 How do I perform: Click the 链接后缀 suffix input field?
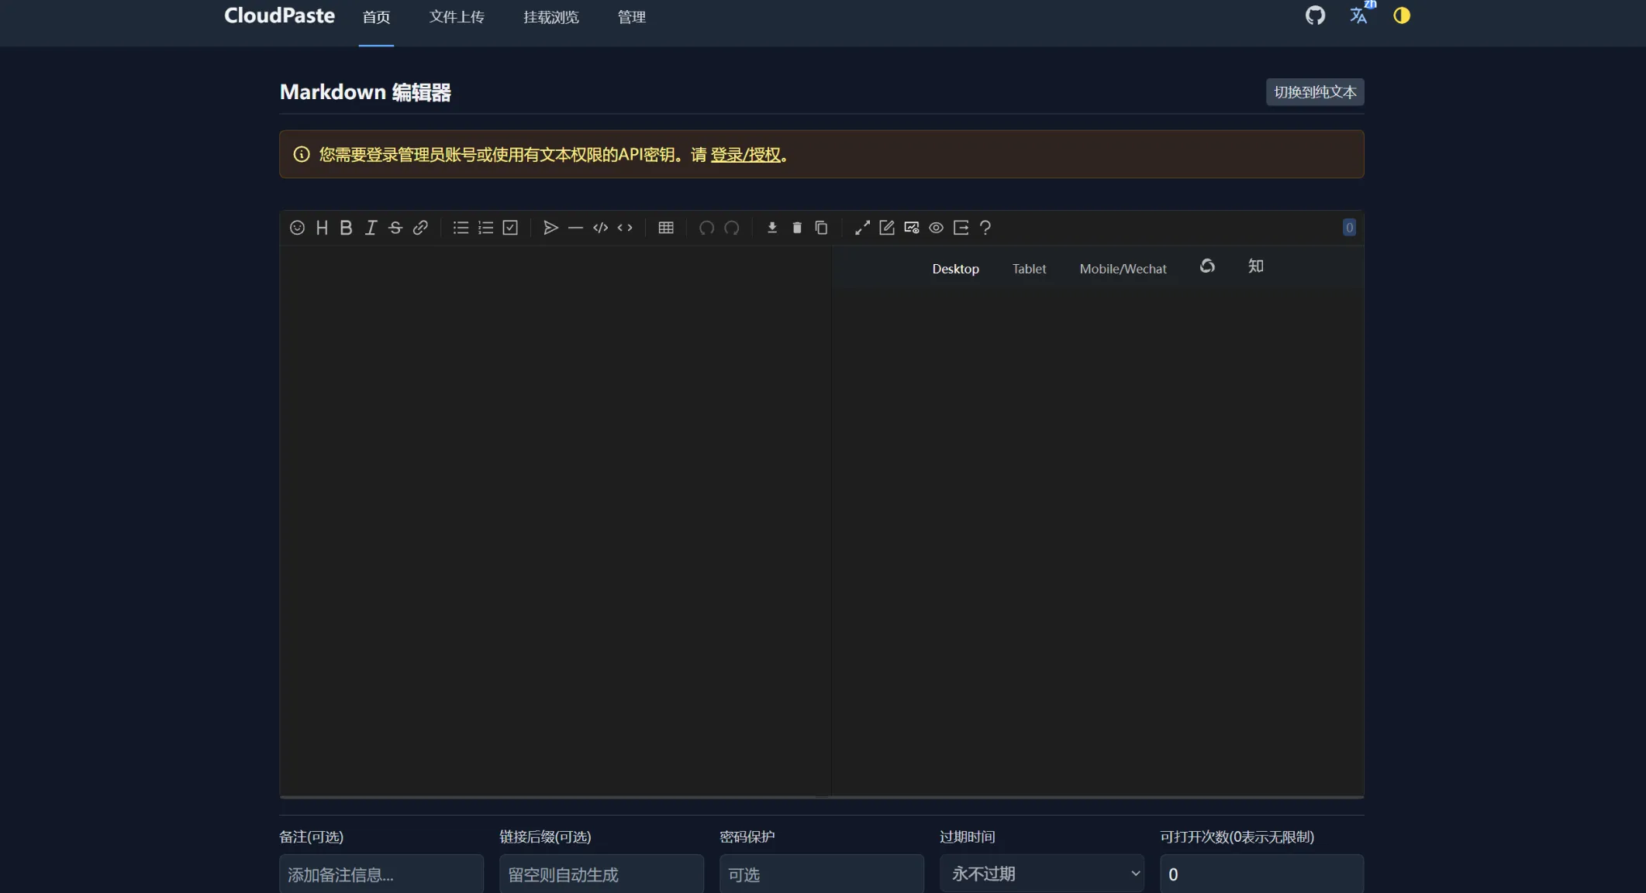click(601, 874)
